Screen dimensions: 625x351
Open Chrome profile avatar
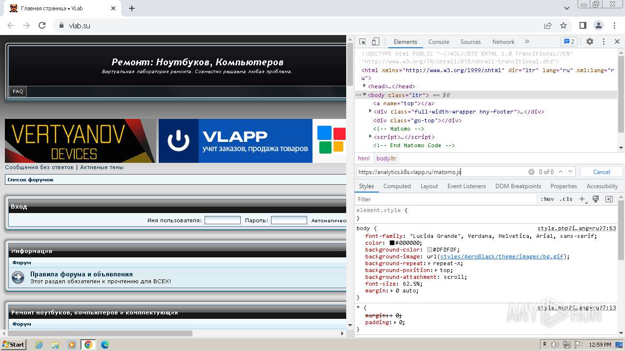[x=599, y=25]
